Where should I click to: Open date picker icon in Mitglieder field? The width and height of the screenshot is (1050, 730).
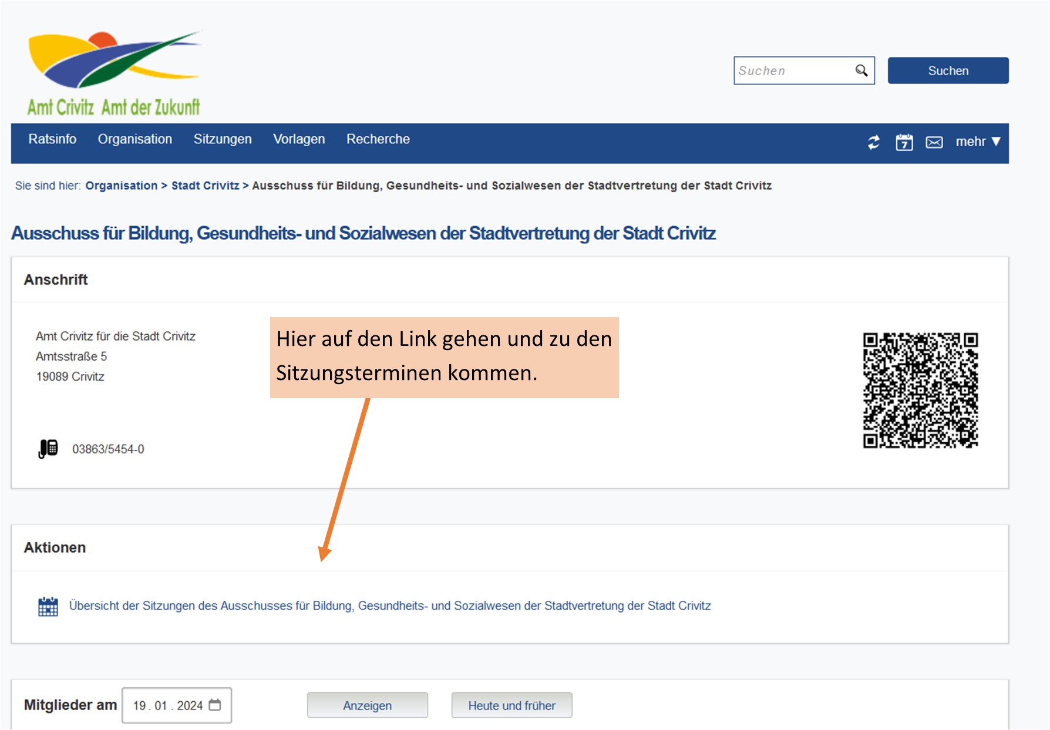coord(215,705)
